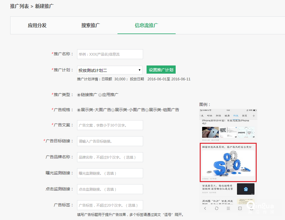Tap the refresh icon in the preview browser bar
This screenshot has width=285, height=220.
tap(217, 208)
